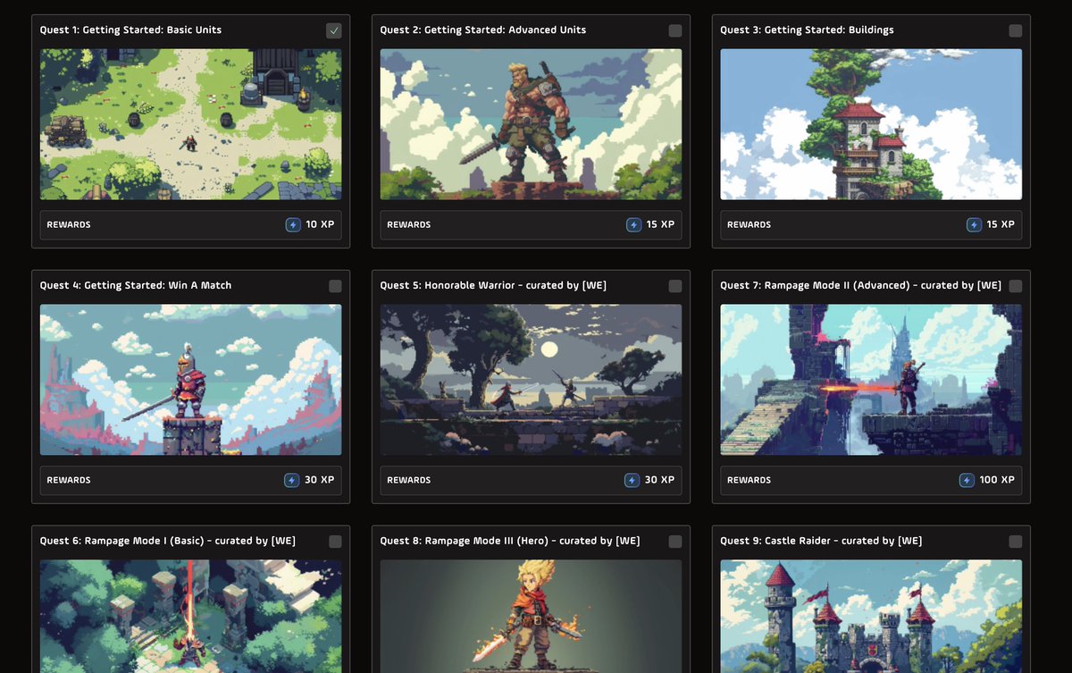
Task: Check the Quest 8 Rampage Mode III checkbox
Action: point(674,542)
